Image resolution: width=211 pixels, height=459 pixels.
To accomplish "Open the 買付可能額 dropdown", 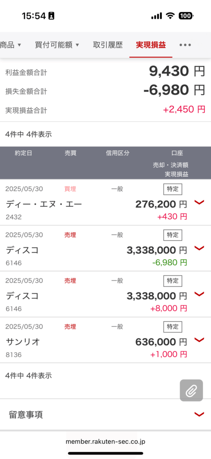I will [x=57, y=45].
